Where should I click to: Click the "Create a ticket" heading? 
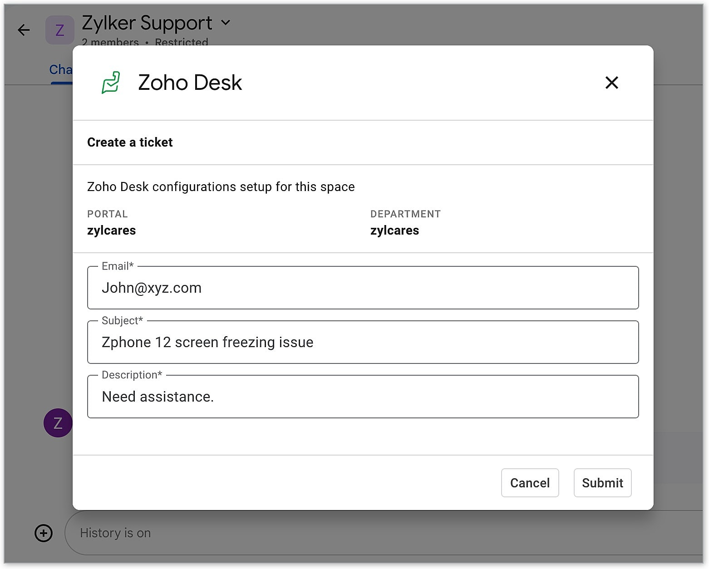click(x=130, y=142)
